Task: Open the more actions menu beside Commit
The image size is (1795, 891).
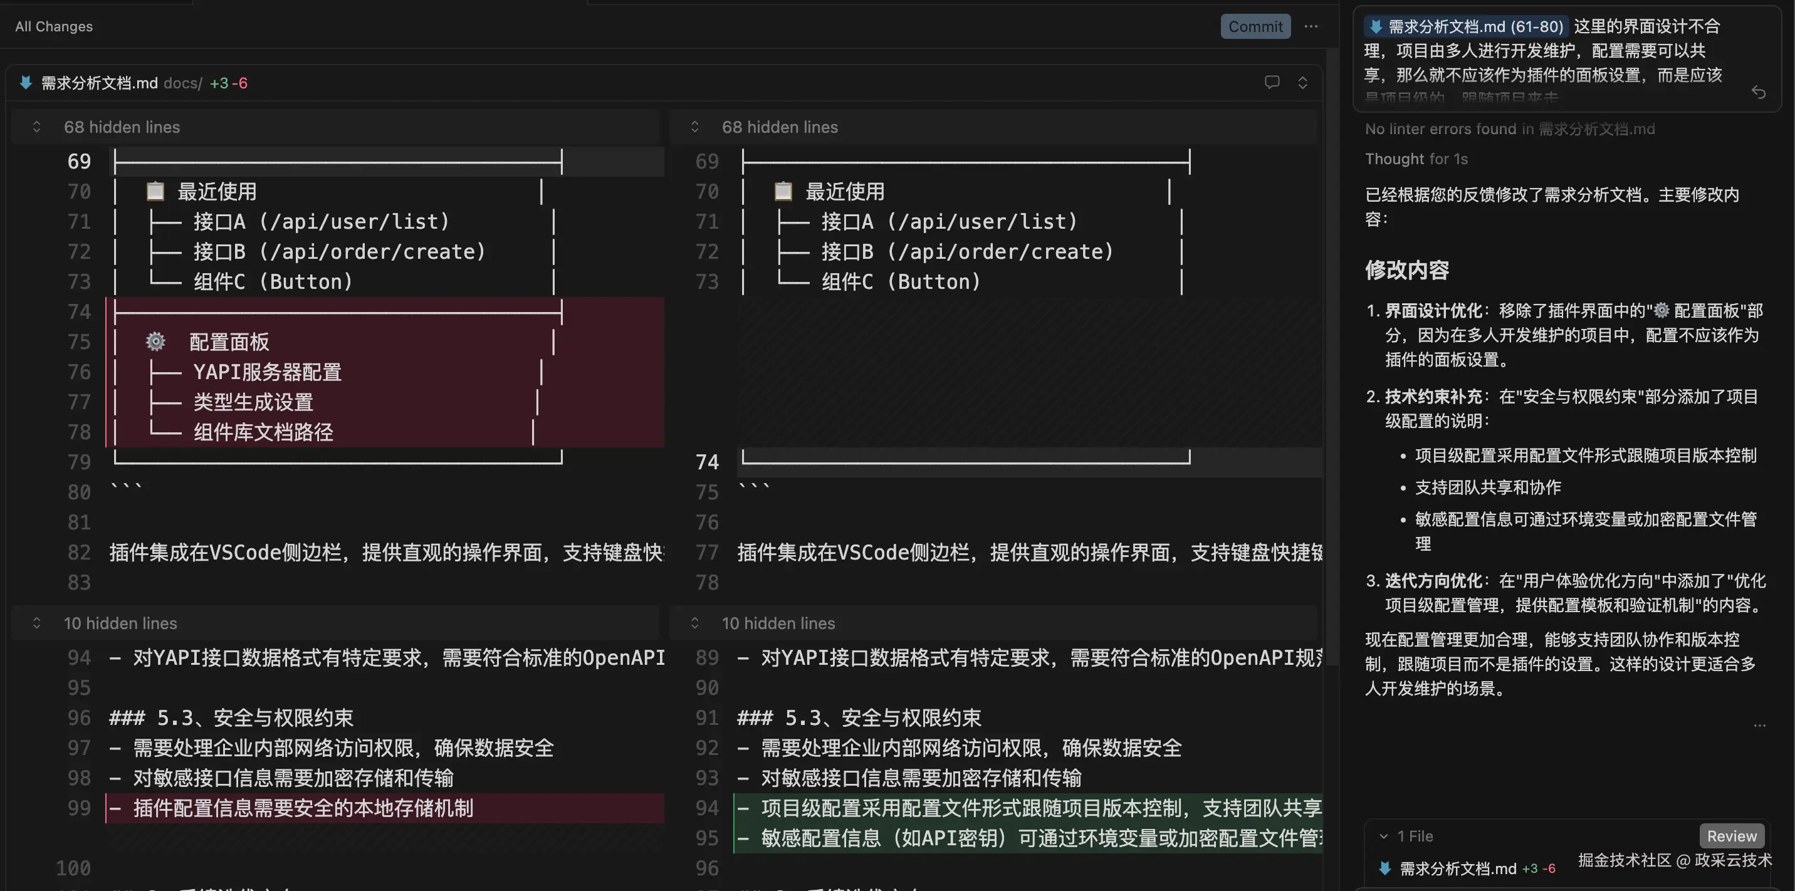Action: tap(1311, 26)
